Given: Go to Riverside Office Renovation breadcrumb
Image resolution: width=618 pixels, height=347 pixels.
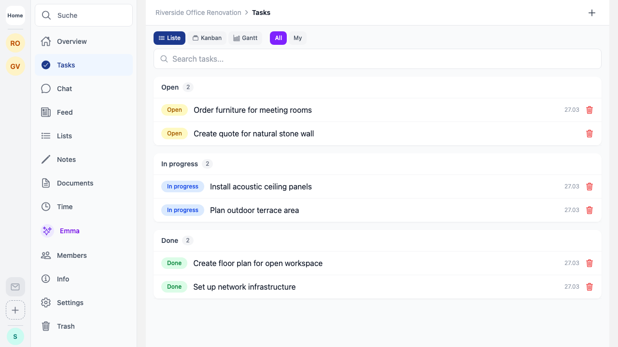Looking at the screenshot, I should [x=198, y=13].
